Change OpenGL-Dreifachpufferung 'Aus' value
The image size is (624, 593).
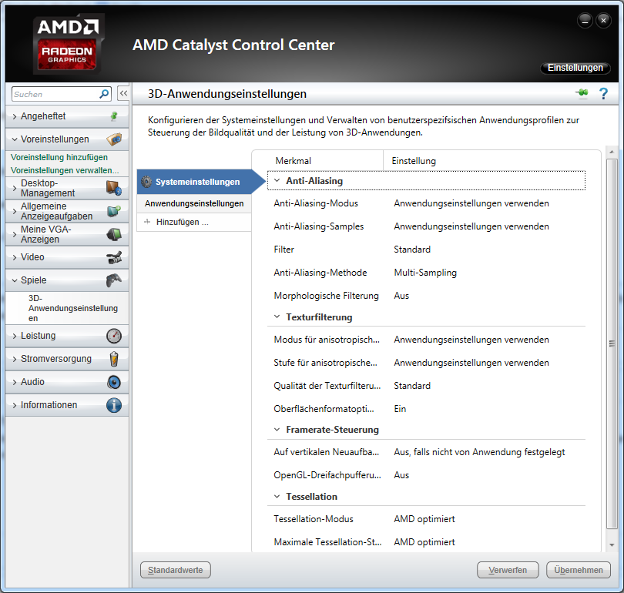click(x=401, y=475)
